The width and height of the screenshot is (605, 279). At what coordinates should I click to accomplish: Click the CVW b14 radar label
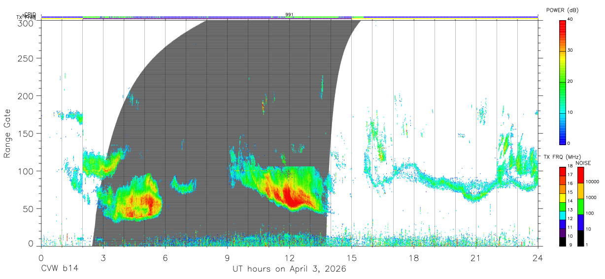pos(59,269)
